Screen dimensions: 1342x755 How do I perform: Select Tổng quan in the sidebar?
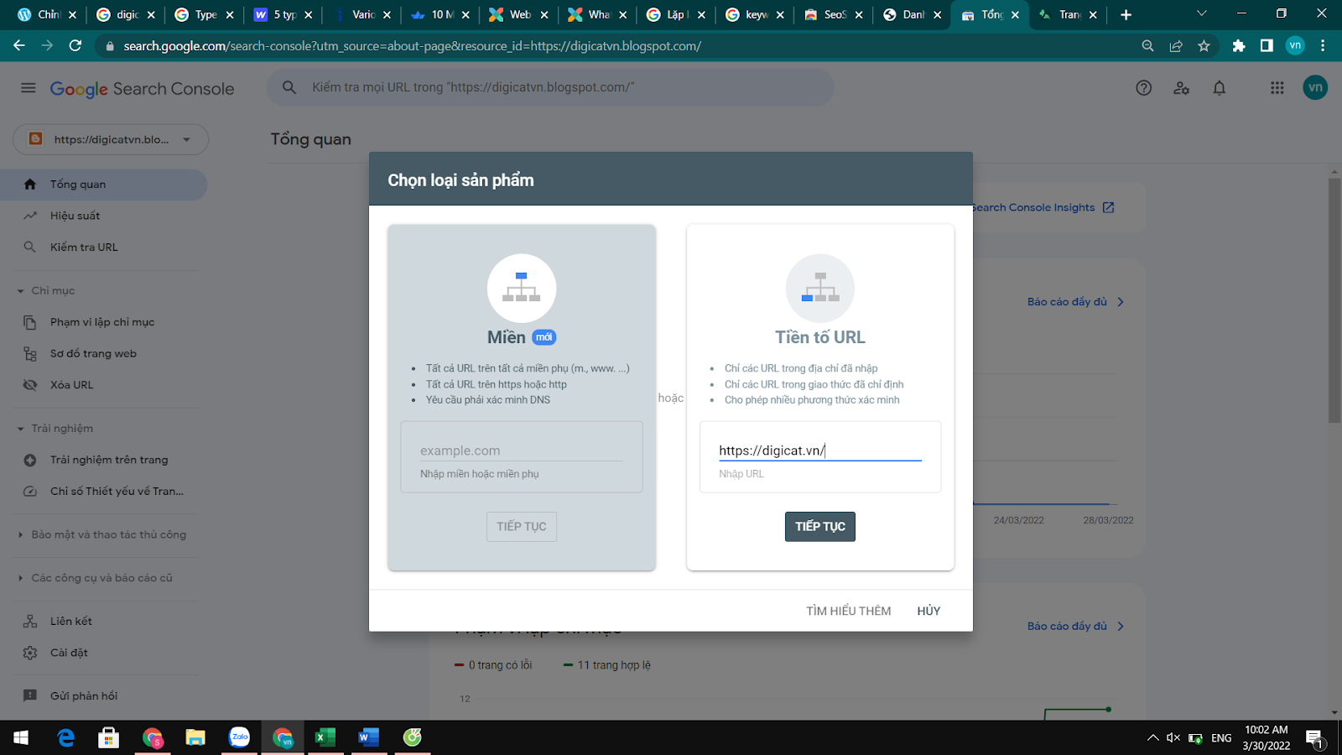[x=103, y=185]
